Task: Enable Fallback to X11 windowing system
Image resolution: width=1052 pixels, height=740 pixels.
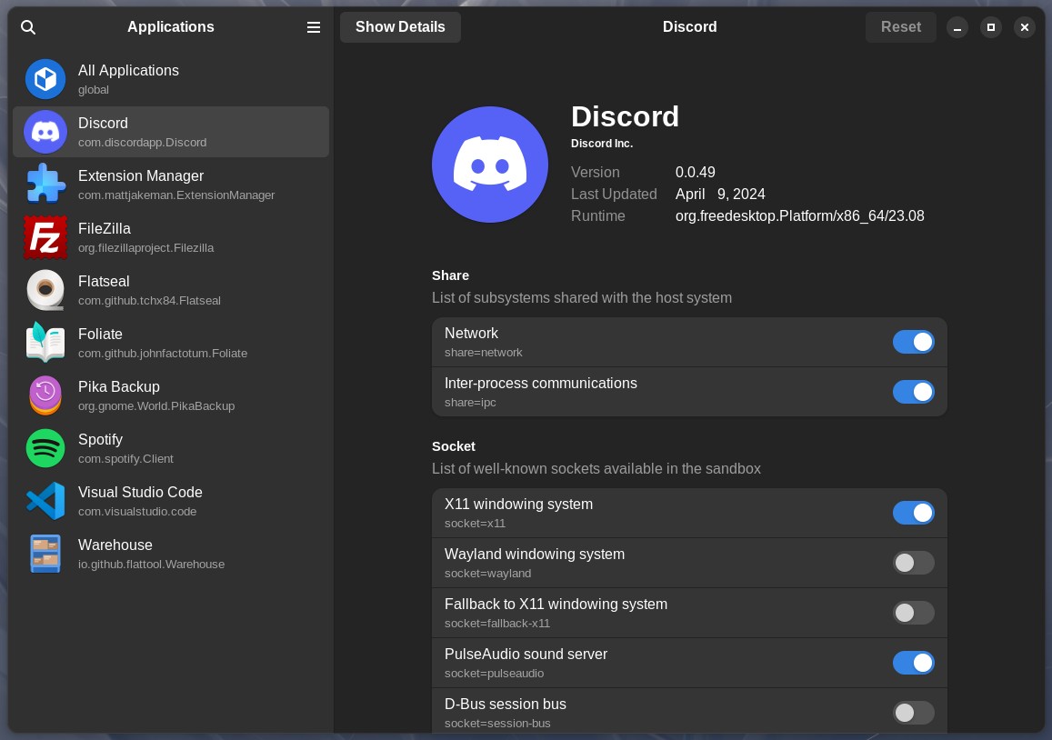Action: click(913, 613)
